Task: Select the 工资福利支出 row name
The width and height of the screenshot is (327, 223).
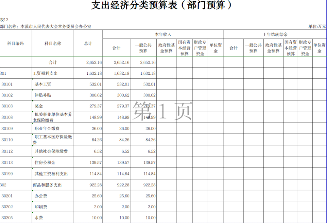Action: [45, 73]
